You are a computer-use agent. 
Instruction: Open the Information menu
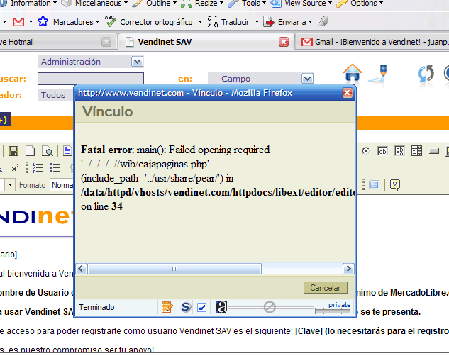[x=31, y=4]
